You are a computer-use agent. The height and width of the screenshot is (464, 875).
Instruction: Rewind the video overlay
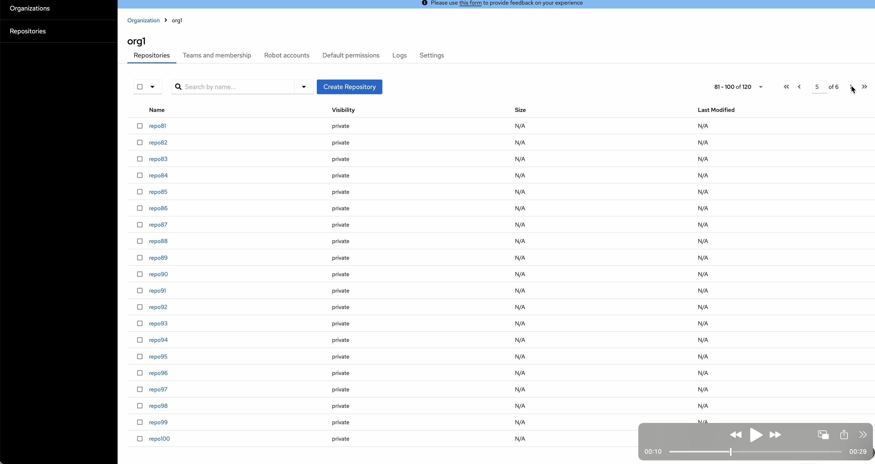coord(736,435)
